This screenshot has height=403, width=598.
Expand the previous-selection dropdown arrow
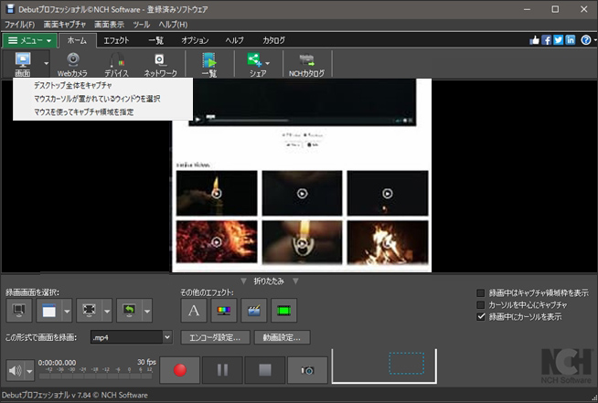pos(147,311)
